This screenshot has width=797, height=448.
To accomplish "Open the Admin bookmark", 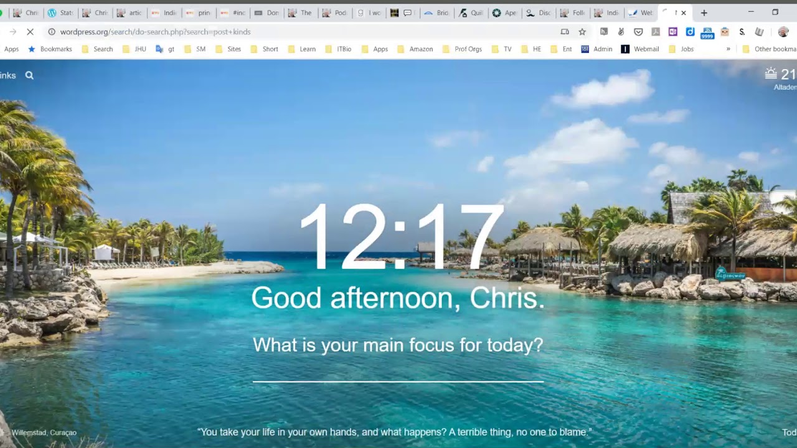I will (x=597, y=49).
